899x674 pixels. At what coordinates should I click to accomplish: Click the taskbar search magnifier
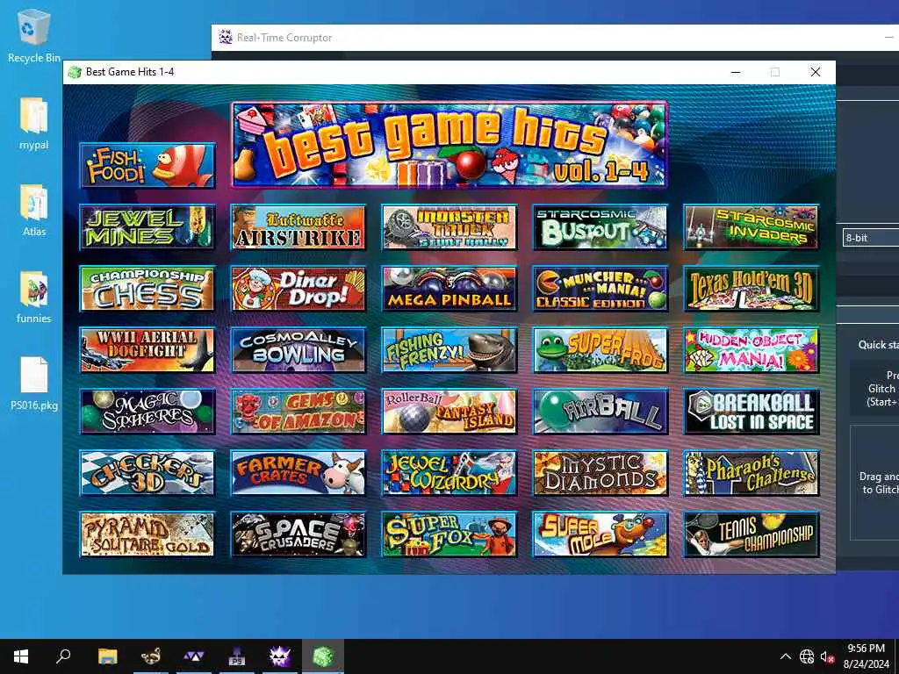click(63, 656)
